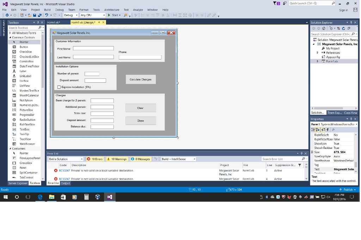The image size is (361, 240).
Task: Toggle the 10 Warnings filter
Action: (117, 159)
